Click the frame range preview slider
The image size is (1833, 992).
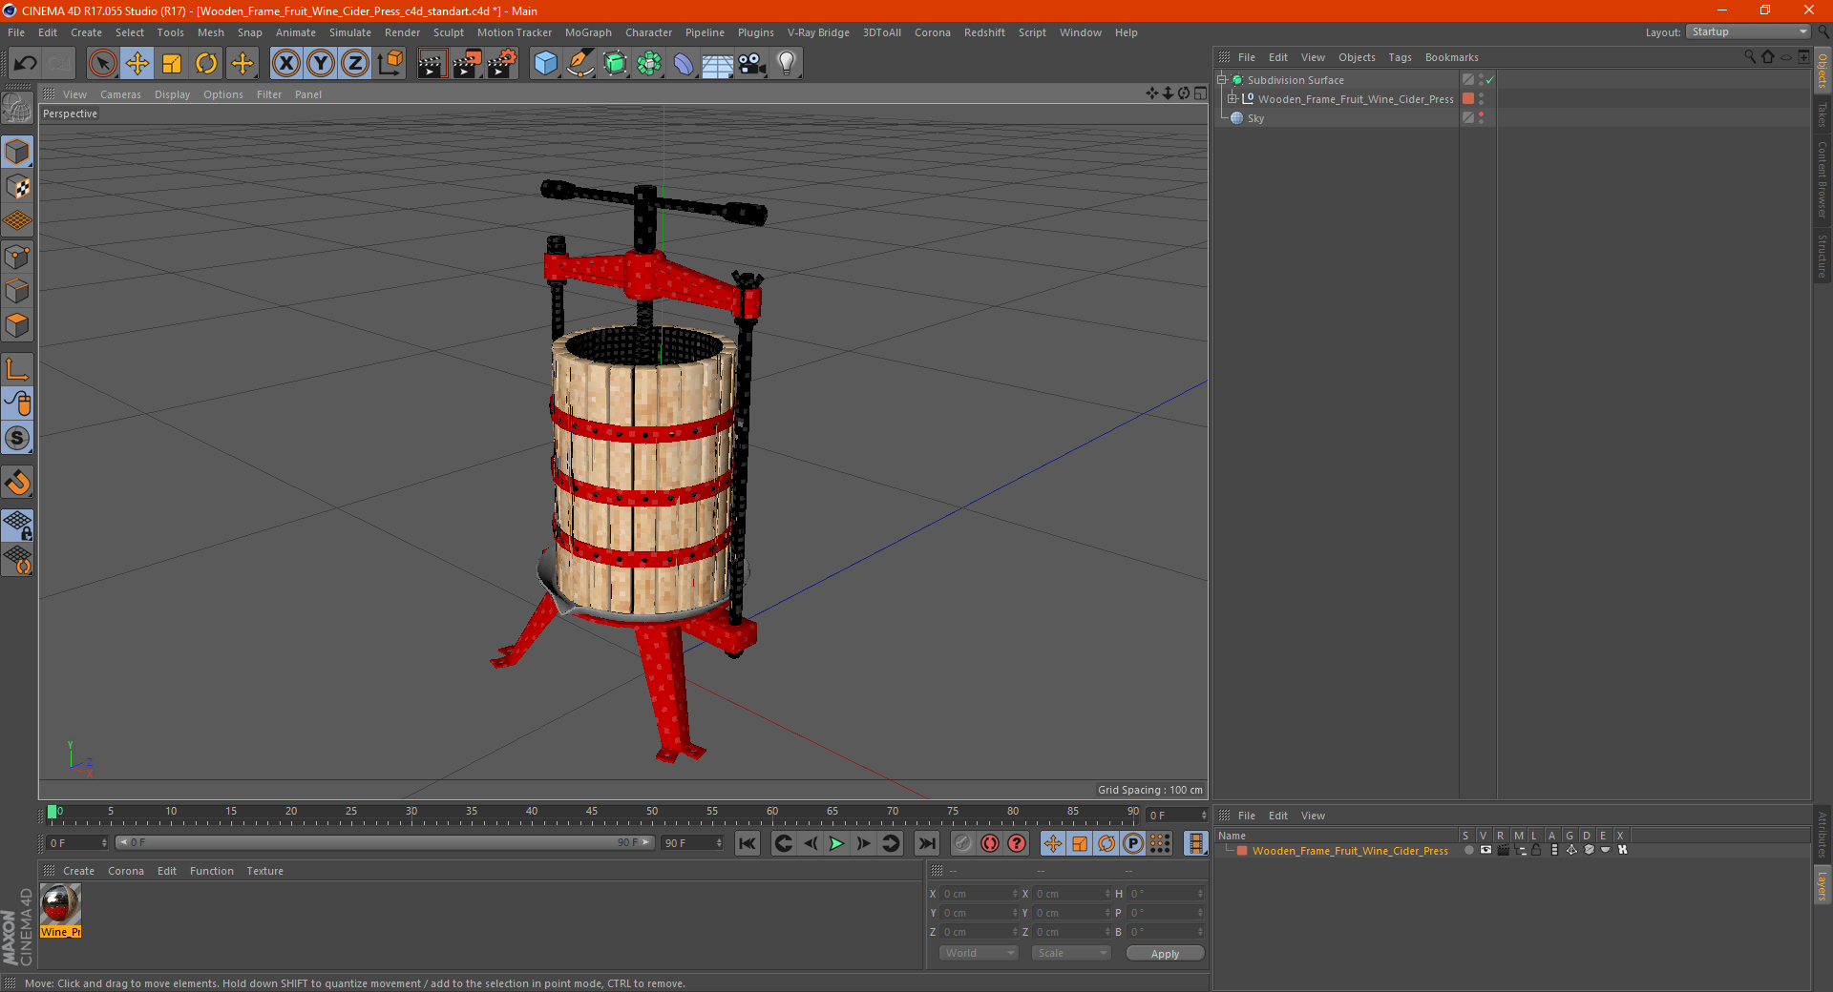pos(385,843)
